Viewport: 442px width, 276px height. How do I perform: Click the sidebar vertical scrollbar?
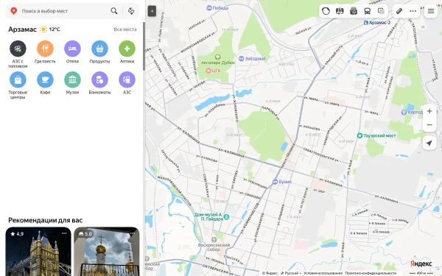[x=144, y=46]
